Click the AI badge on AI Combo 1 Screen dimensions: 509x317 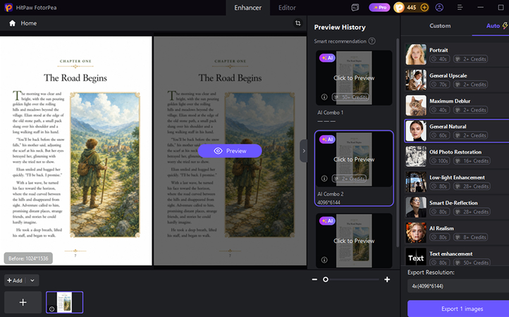327,58
